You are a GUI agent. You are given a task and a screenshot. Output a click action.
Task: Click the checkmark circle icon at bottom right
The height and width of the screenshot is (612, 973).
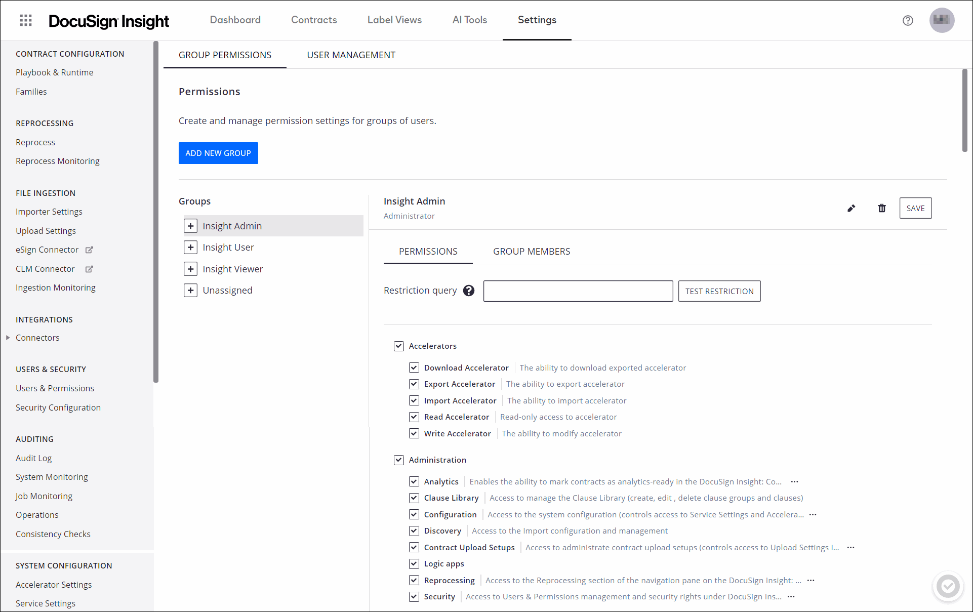(x=949, y=586)
